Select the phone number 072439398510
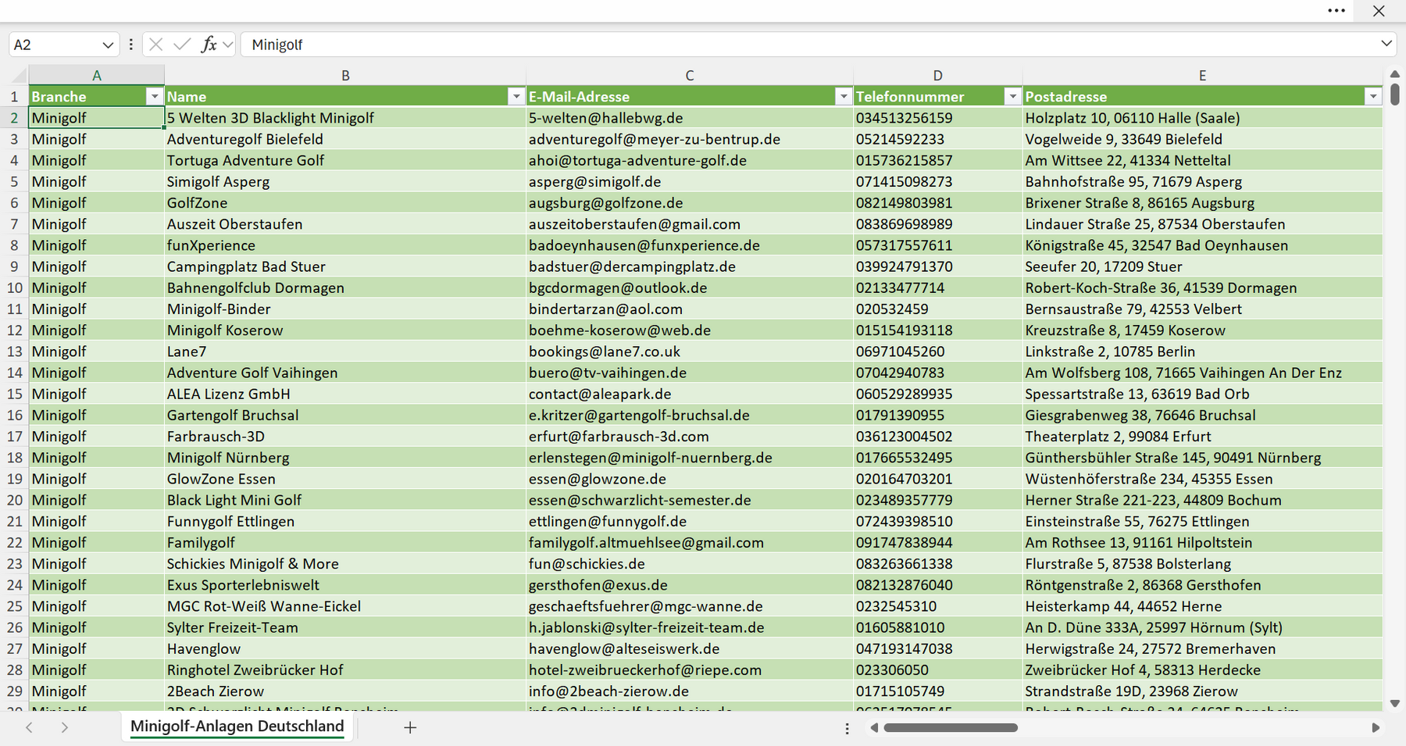The image size is (1406, 746). 938,521
